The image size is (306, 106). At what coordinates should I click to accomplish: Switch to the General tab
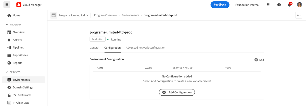click(94, 48)
